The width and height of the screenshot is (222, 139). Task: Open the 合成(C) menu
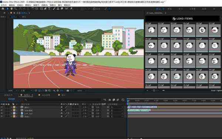20,5
